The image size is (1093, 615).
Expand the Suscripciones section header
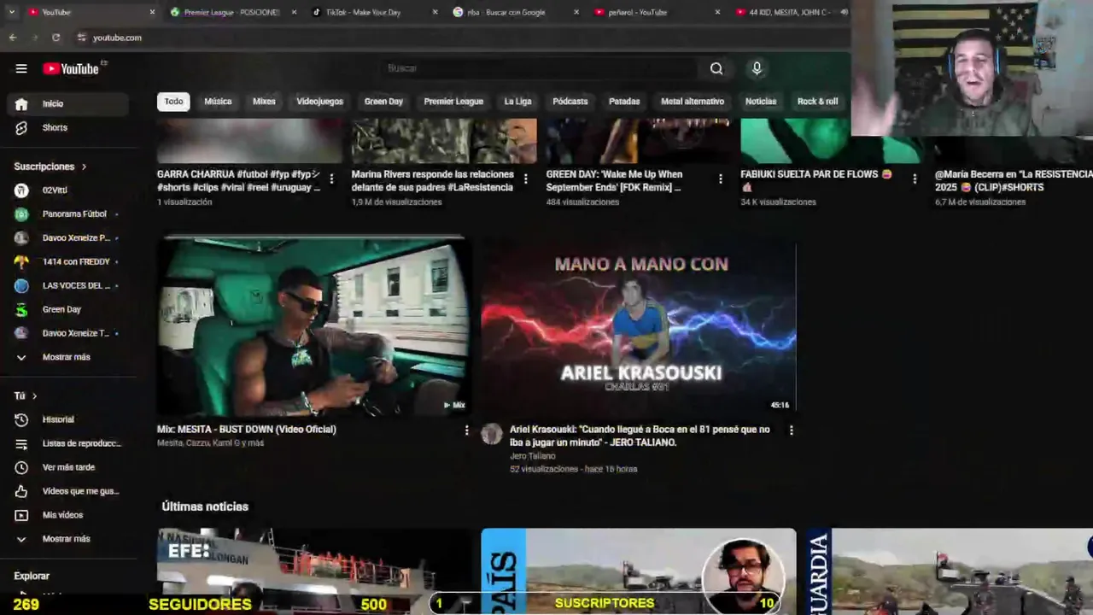point(50,167)
